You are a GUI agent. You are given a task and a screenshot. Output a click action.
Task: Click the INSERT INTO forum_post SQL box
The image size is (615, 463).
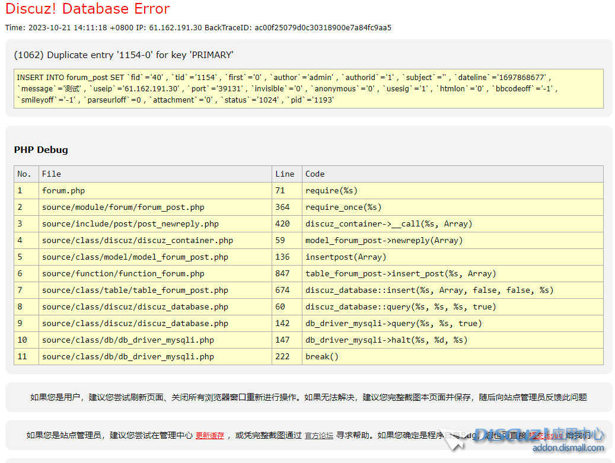308,88
